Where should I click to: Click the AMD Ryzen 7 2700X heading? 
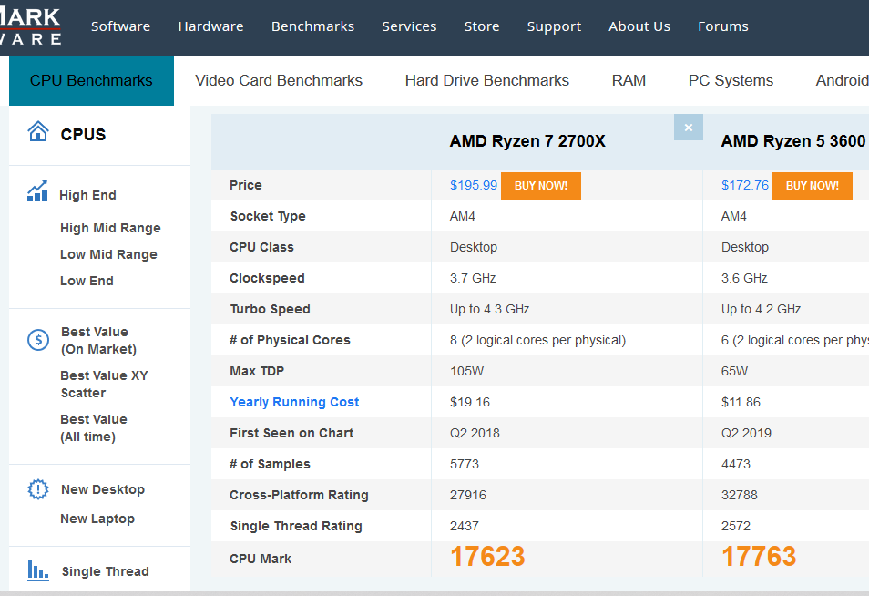tap(527, 141)
